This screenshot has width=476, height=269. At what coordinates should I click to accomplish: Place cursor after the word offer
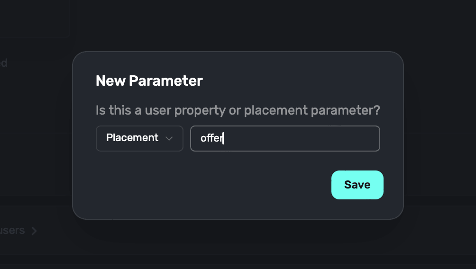(223, 138)
